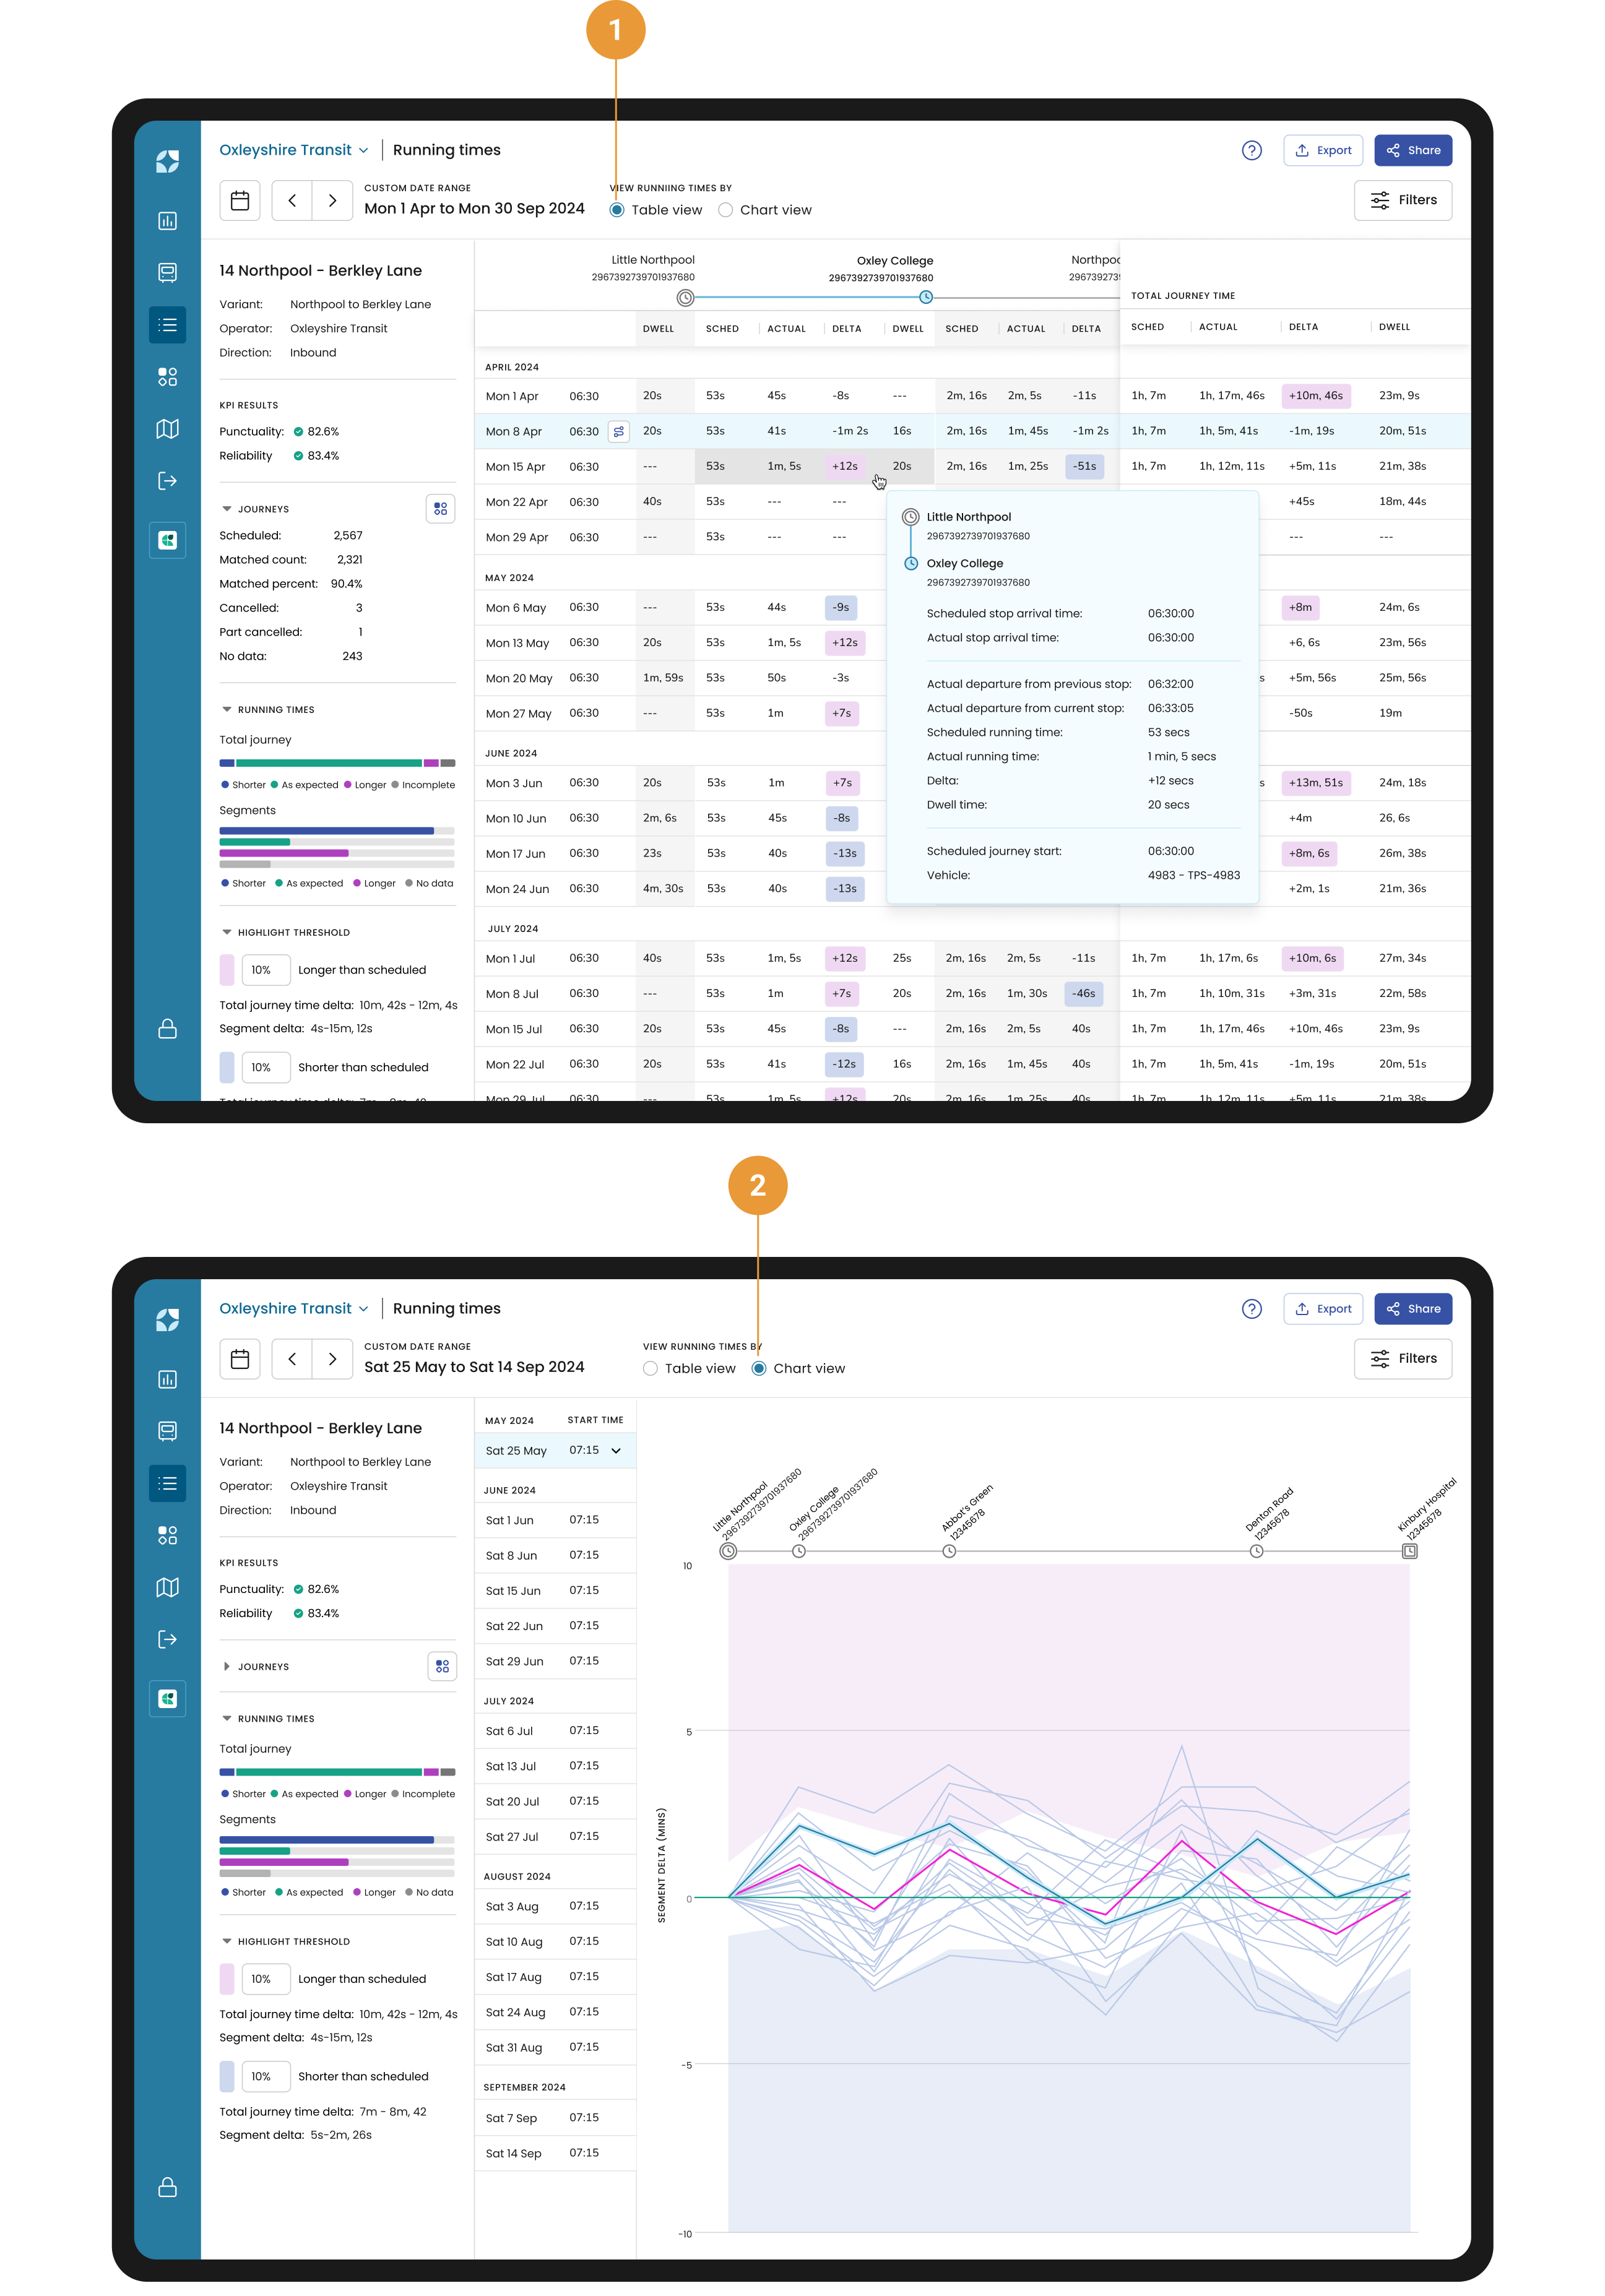The height and width of the screenshot is (2296, 1605).
Task: Edit 10% longer threshold field in top screen
Action: click(266, 970)
